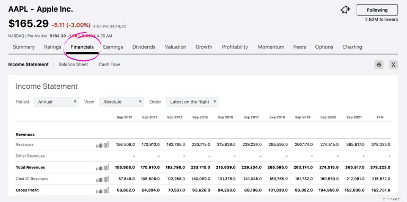Viewport: 407px width, 202px height.
Task: Click Cost Of Revenues value 87,846.0
Action: (126, 179)
